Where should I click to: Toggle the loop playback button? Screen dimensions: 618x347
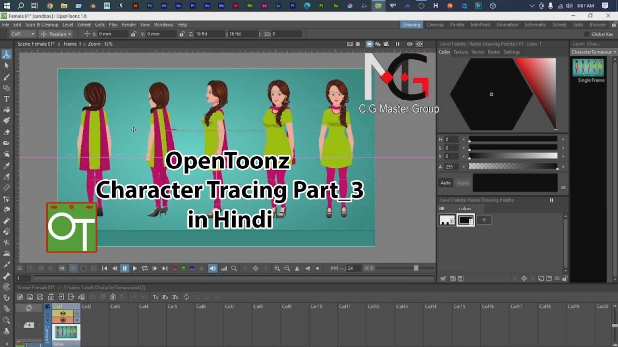[x=144, y=268]
